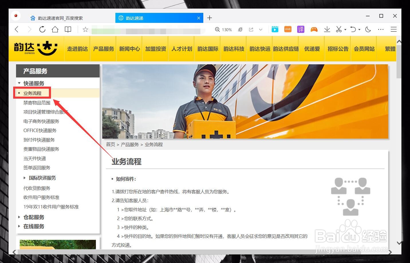Viewport: 410px width, 263px height.
Task: Open the downloads arrow icon
Action: 327,29
